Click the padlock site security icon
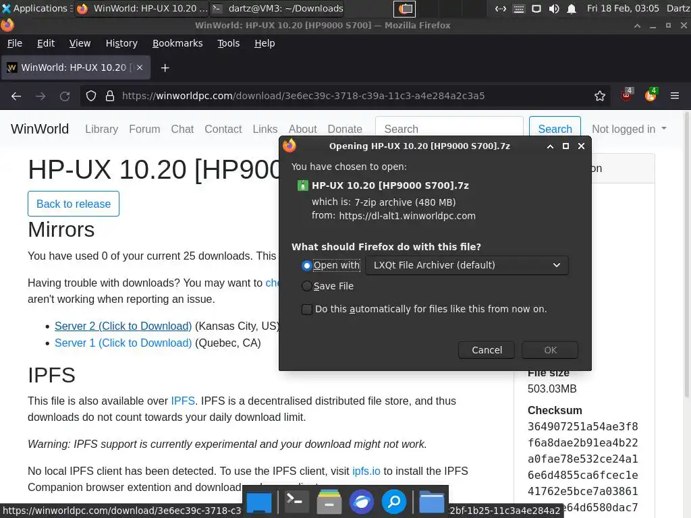 coord(110,96)
